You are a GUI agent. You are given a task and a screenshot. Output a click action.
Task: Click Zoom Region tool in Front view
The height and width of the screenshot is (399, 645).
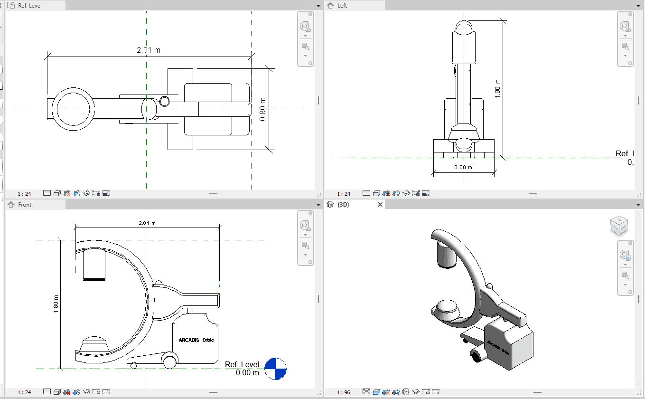306,246
